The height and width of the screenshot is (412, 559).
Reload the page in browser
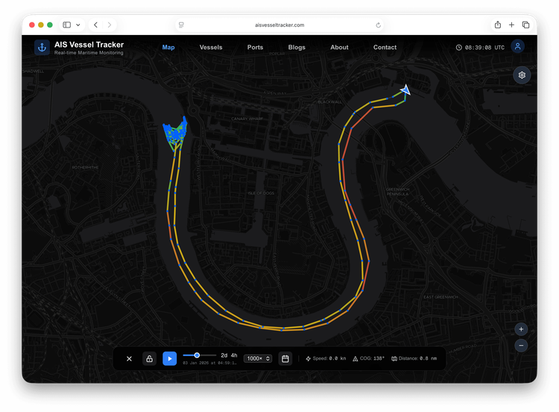378,25
